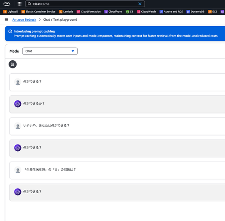This screenshot has width=225, height=221.
Task: Click the info icon in prompt caching banner
Action: pyautogui.click(x=10, y=32)
